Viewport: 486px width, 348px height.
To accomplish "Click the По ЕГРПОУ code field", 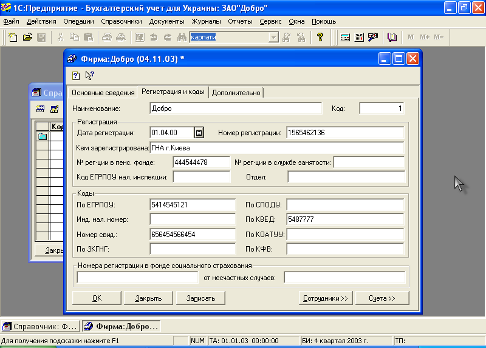I will click(x=193, y=205).
